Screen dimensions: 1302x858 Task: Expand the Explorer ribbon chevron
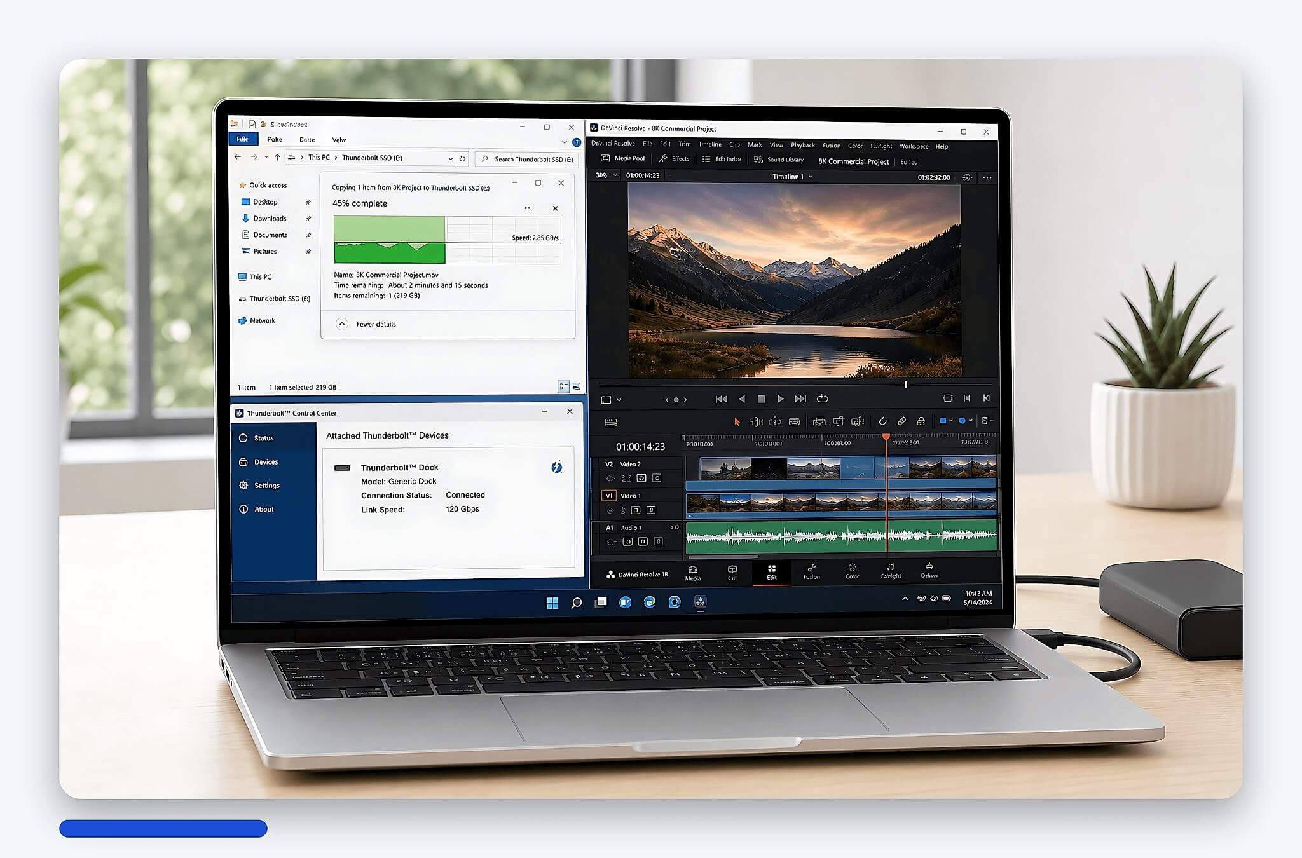click(564, 142)
